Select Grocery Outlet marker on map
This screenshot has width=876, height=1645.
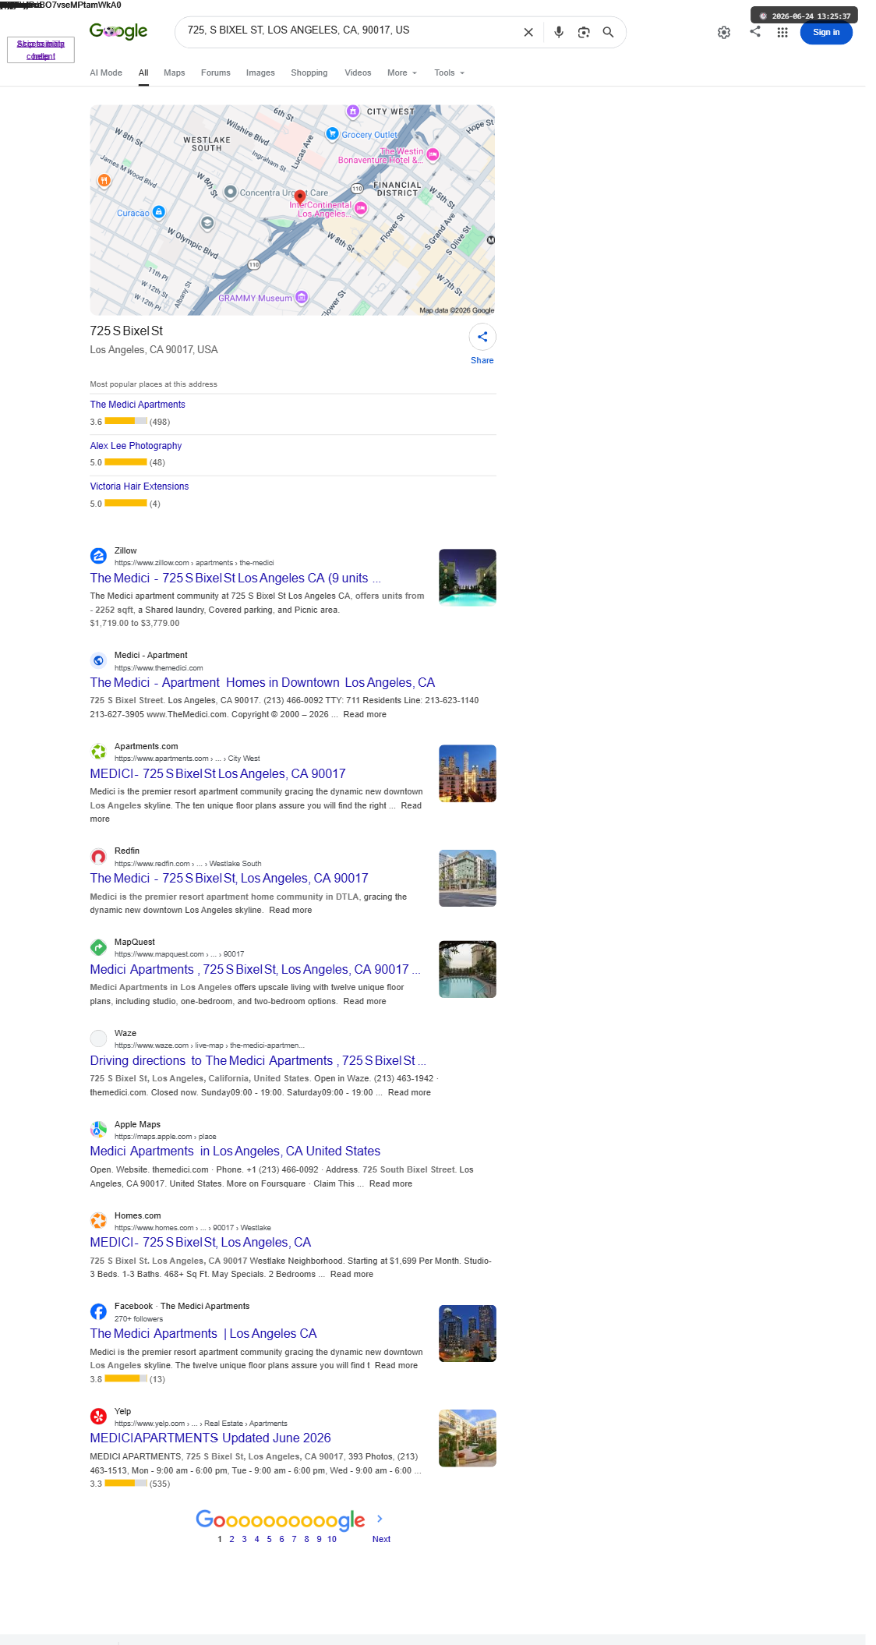332,133
